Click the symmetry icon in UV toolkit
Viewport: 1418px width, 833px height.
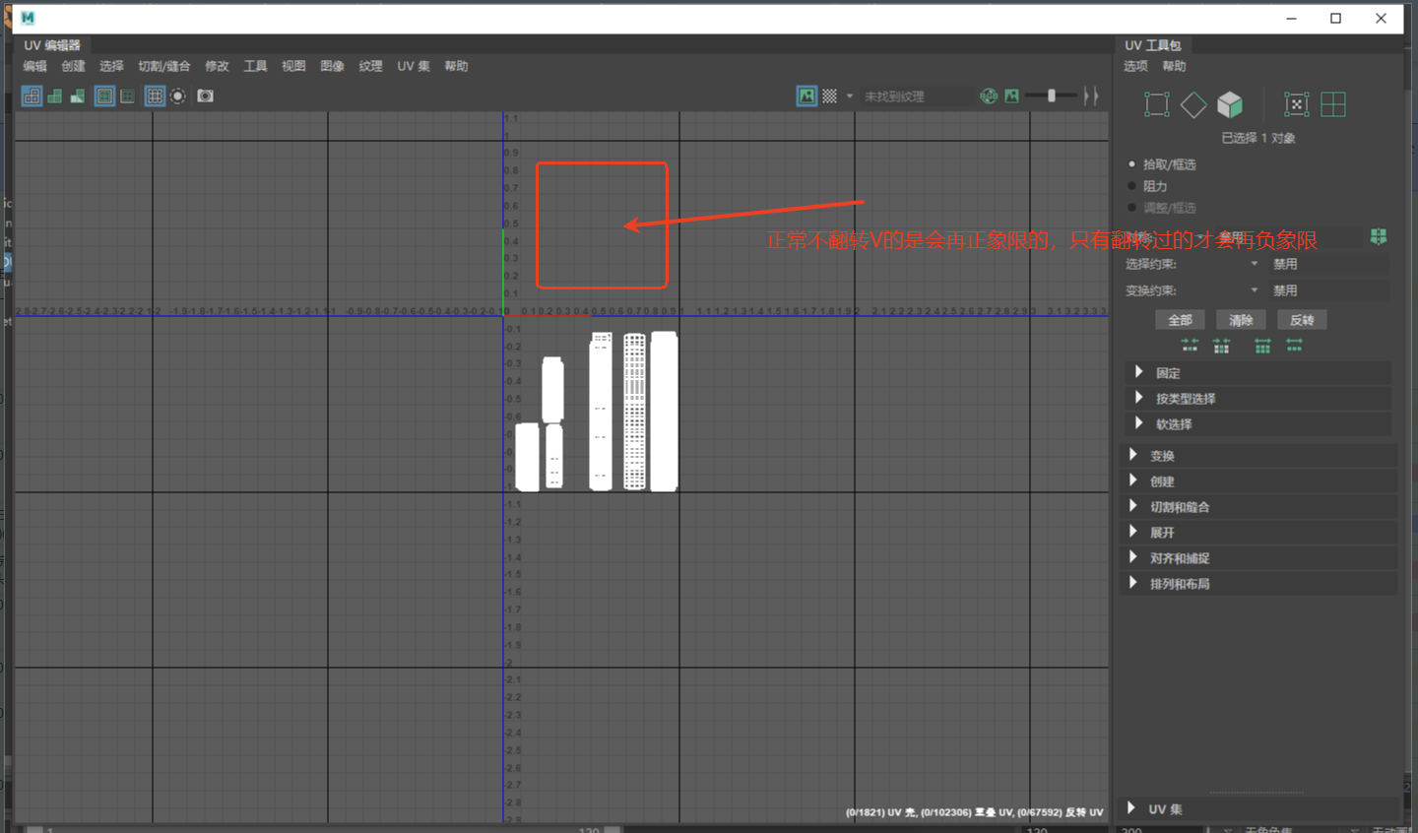pyautogui.click(x=1378, y=236)
